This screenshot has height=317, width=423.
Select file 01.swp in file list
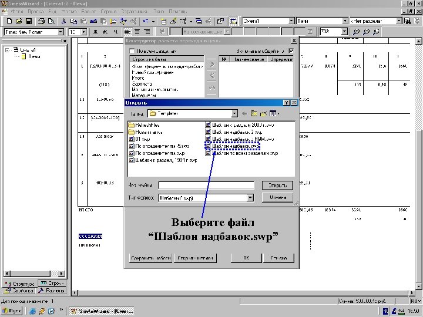click(139, 139)
